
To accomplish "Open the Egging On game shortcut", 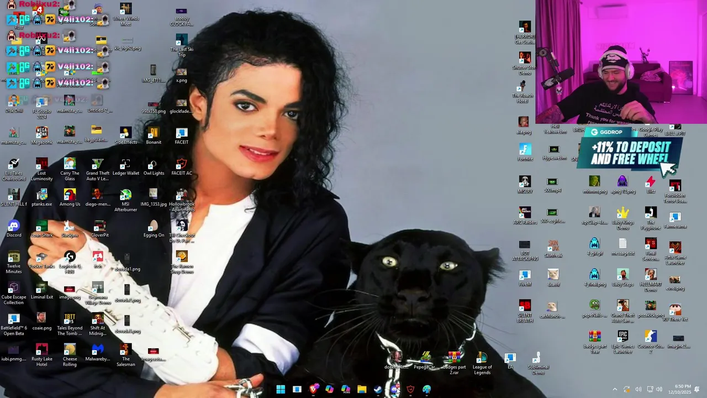I will click(x=154, y=229).
